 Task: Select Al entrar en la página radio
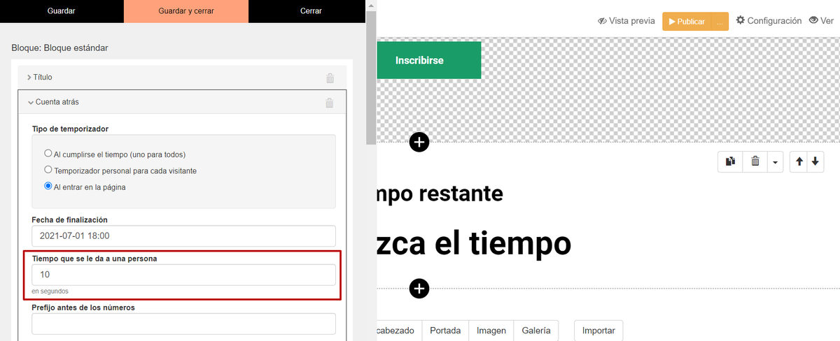48,186
